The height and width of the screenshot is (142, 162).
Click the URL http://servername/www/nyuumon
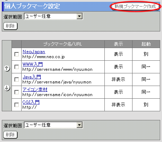coord(58,69)
